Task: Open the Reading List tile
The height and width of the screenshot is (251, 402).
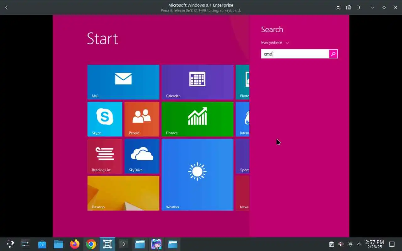Action: click(x=105, y=156)
